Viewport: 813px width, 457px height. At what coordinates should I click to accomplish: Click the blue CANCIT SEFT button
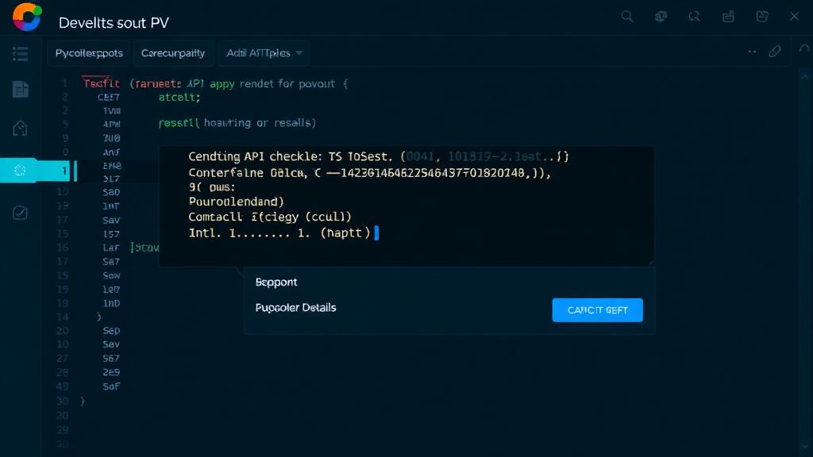[597, 310]
